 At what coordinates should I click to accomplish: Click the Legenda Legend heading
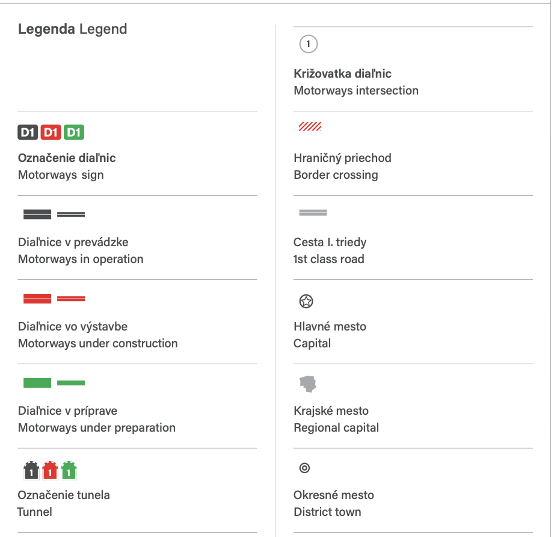pyautogui.click(x=72, y=29)
